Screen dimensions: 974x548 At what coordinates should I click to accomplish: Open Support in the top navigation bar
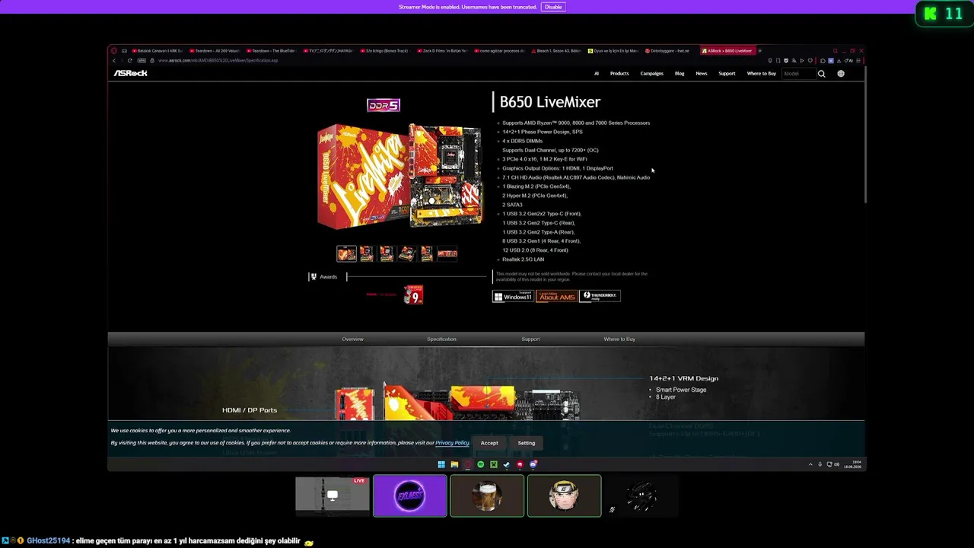[x=727, y=74]
